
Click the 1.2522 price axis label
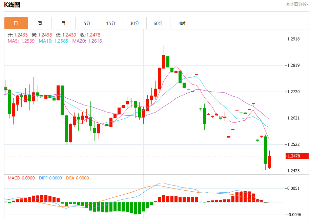point(293,144)
